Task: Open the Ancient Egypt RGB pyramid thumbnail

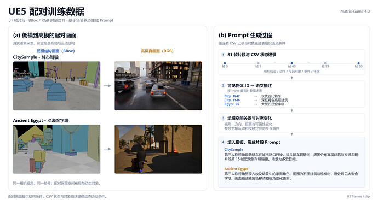Action: [x=158, y=149]
